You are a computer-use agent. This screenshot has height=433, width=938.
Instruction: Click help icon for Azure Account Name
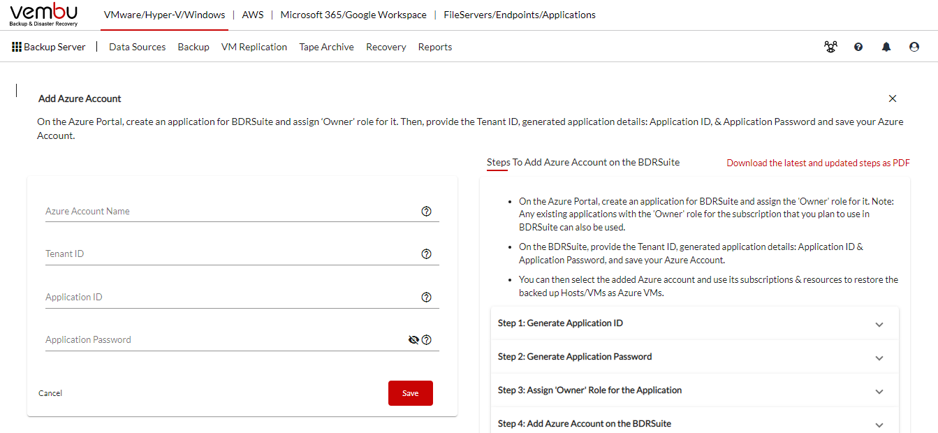pos(427,211)
